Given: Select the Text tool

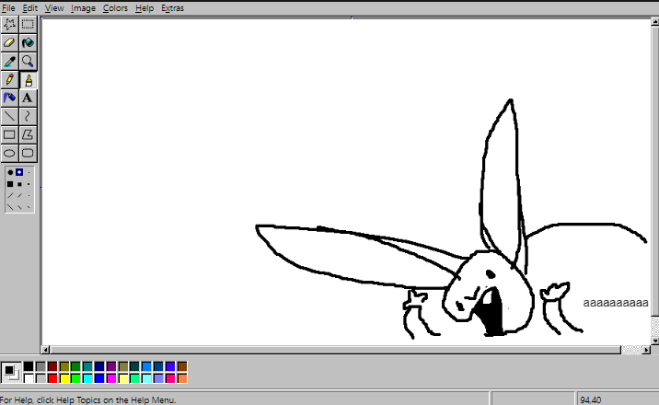Looking at the screenshot, I should (x=28, y=98).
